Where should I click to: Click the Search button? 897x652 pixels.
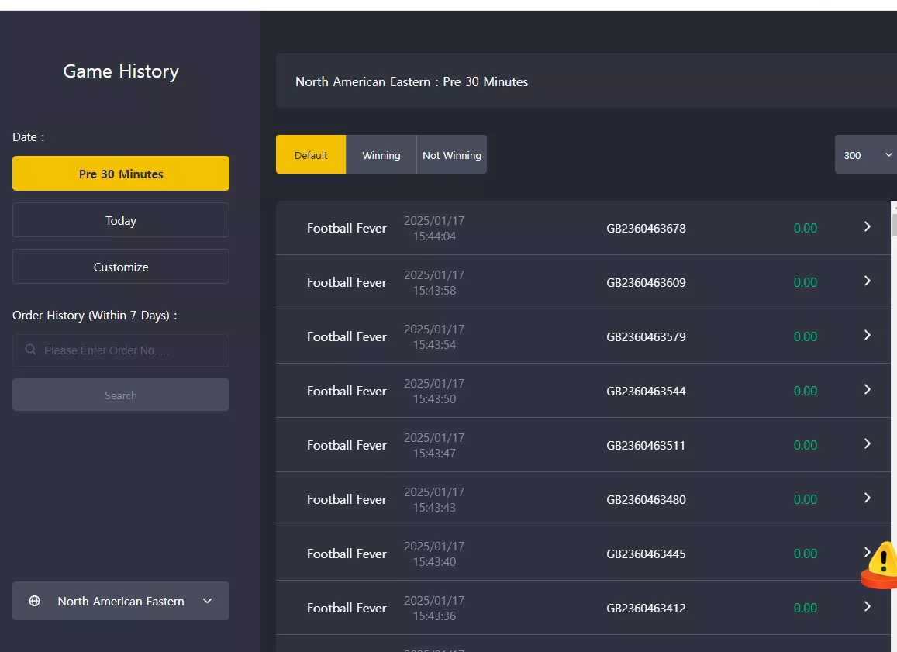click(x=121, y=395)
